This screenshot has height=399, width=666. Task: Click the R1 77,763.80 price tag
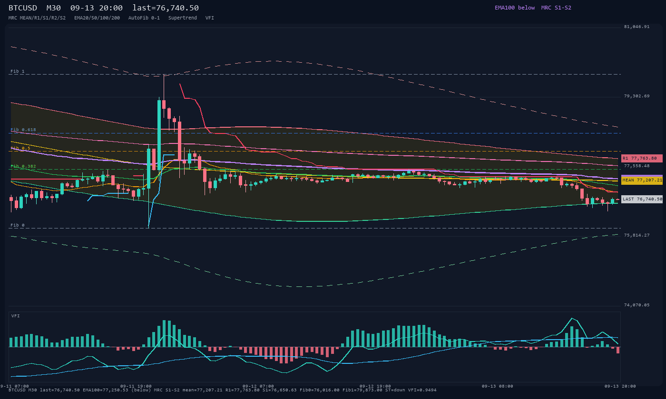[x=642, y=158]
